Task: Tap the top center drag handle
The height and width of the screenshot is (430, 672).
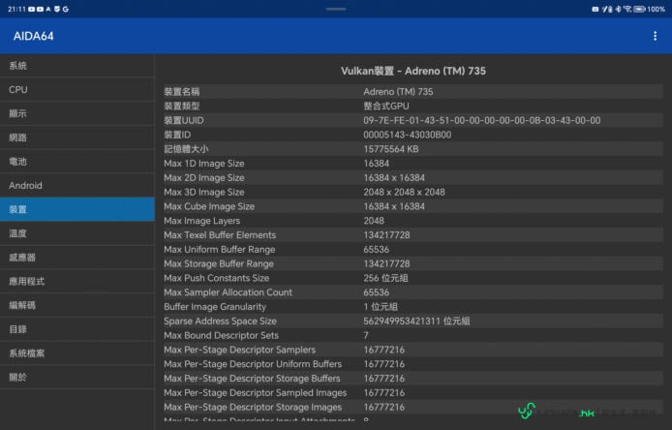Action: [x=336, y=8]
